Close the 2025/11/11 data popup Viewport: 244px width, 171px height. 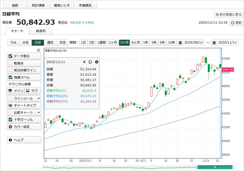tap(96, 62)
